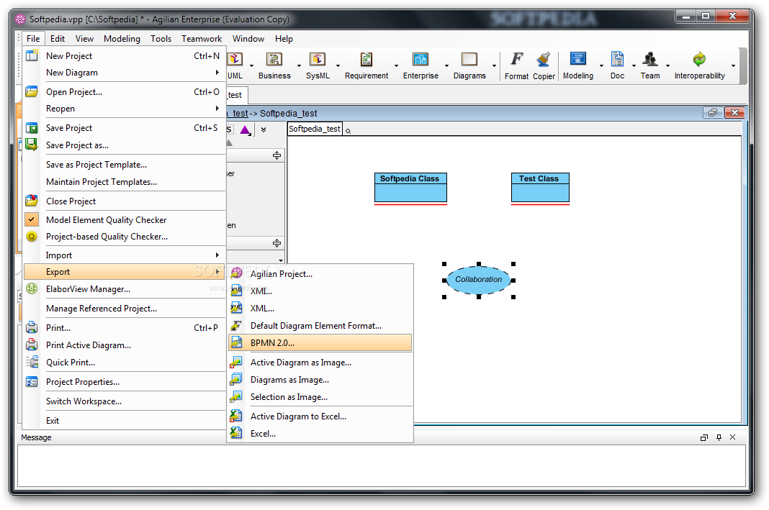769x510 pixels.
Task: Toggle Model Element Quality Checker checkmark
Action: [32, 219]
